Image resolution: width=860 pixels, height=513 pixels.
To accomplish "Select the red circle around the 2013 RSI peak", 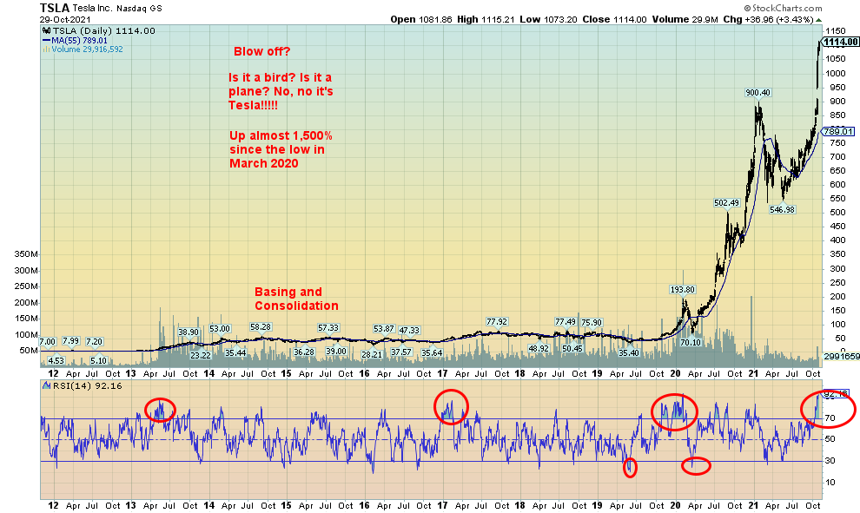I will [160, 409].
